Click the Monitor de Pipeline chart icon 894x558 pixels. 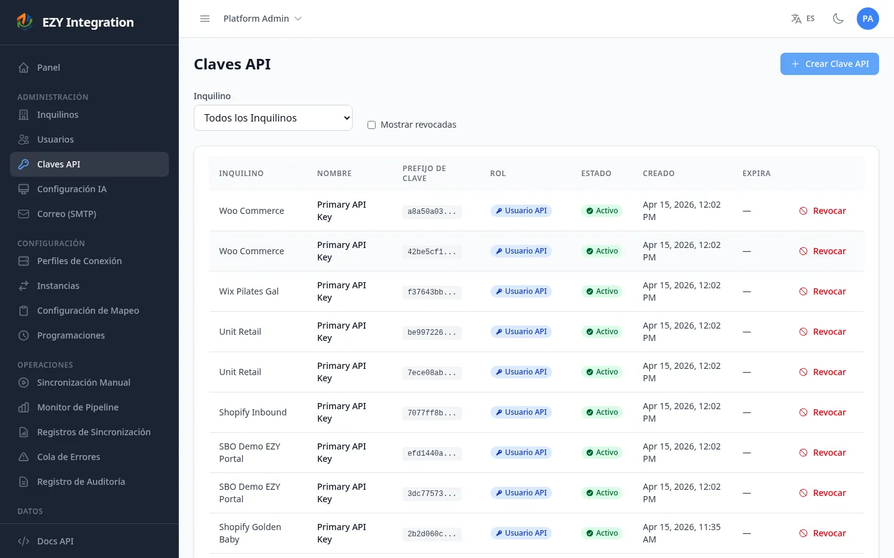click(x=24, y=407)
